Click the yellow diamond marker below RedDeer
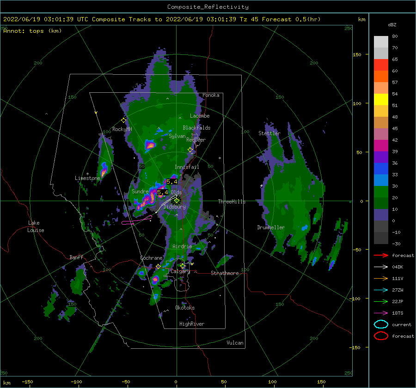This screenshot has height=388, width=416. pos(190,150)
